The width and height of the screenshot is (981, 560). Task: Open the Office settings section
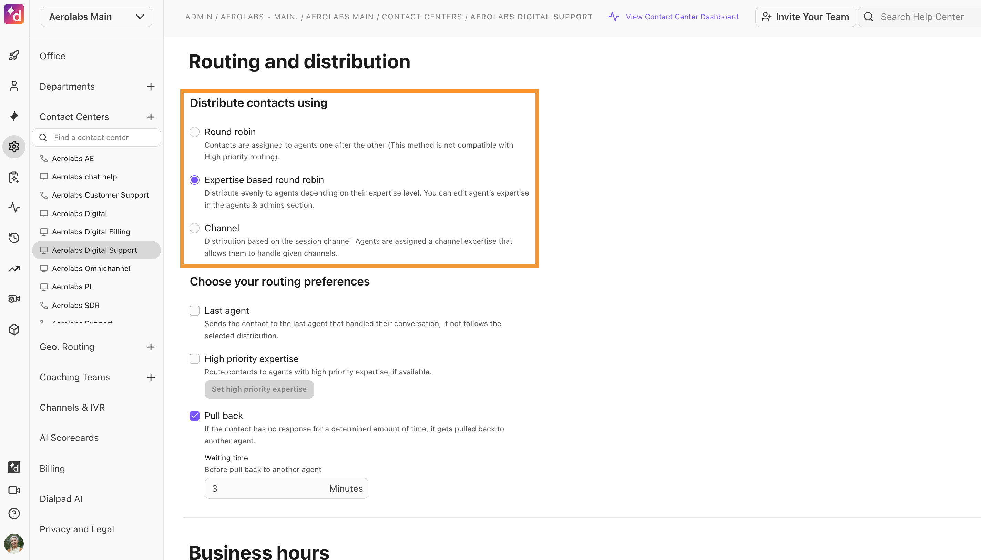pos(53,56)
